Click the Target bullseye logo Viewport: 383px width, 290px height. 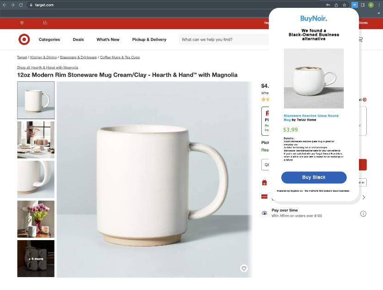[24, 40]
